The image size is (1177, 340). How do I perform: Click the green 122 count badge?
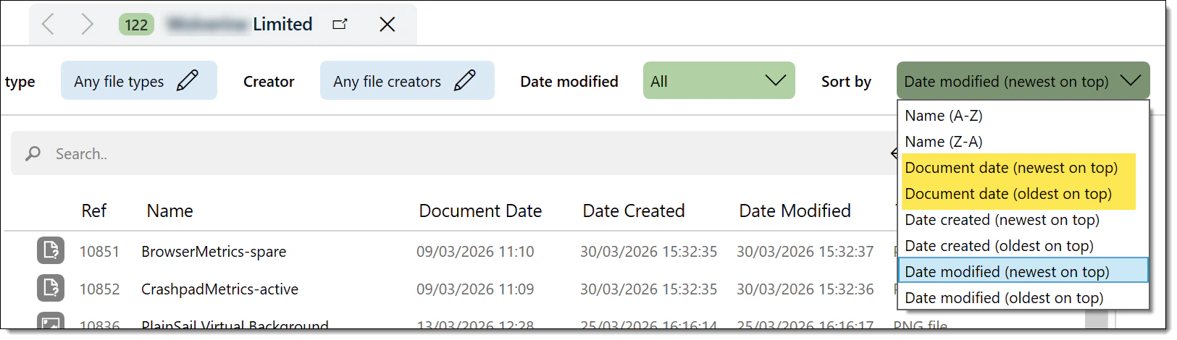136,25
